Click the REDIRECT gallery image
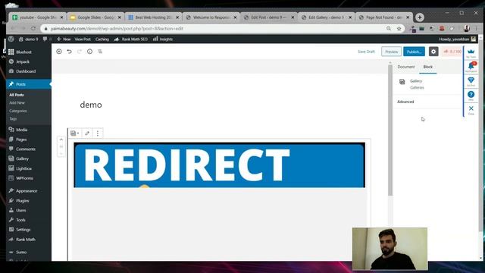 219,165
